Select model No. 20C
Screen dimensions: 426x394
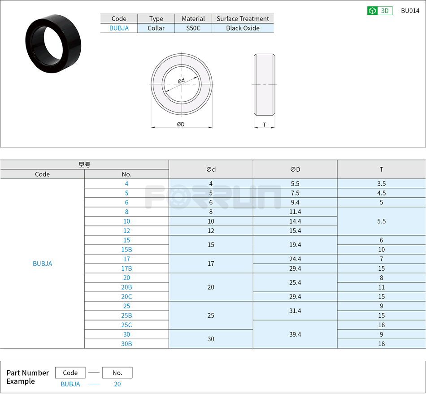click(126, 297)
